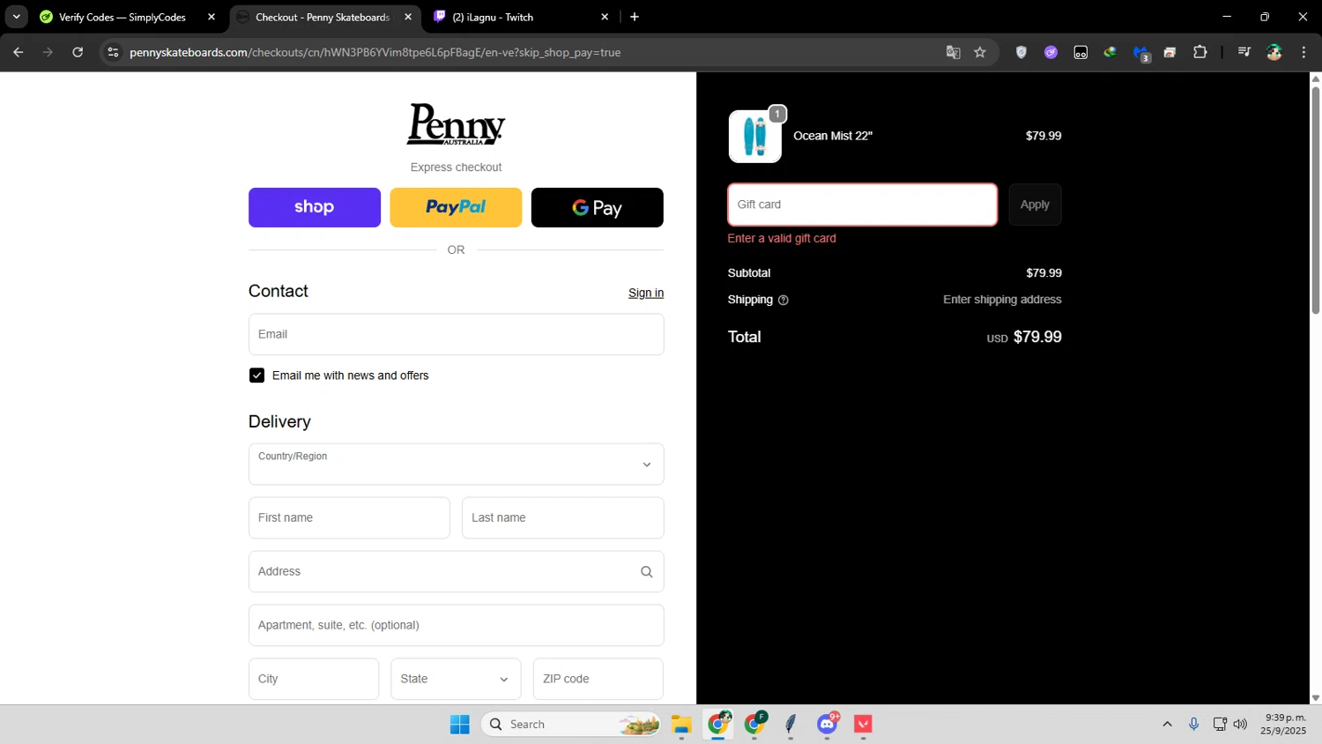Click the Apartment, suite, etc. field
This screenshot has height=744, width=1322.
pyautogui.click(x=456, y=625)
